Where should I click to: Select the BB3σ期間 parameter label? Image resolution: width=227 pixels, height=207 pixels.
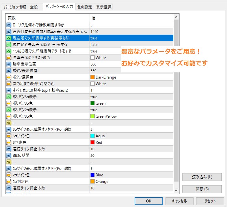pyautogui.click(x=21, y=155)
